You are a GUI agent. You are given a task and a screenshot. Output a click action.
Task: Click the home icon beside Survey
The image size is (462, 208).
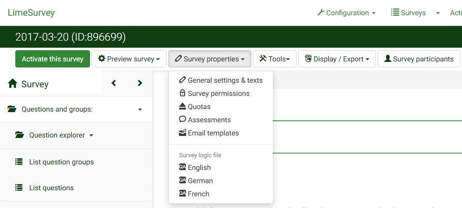(13, 84)
